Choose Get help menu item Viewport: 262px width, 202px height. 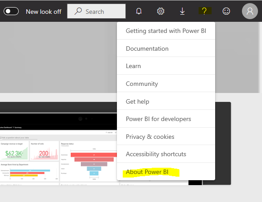coord(166,101)
